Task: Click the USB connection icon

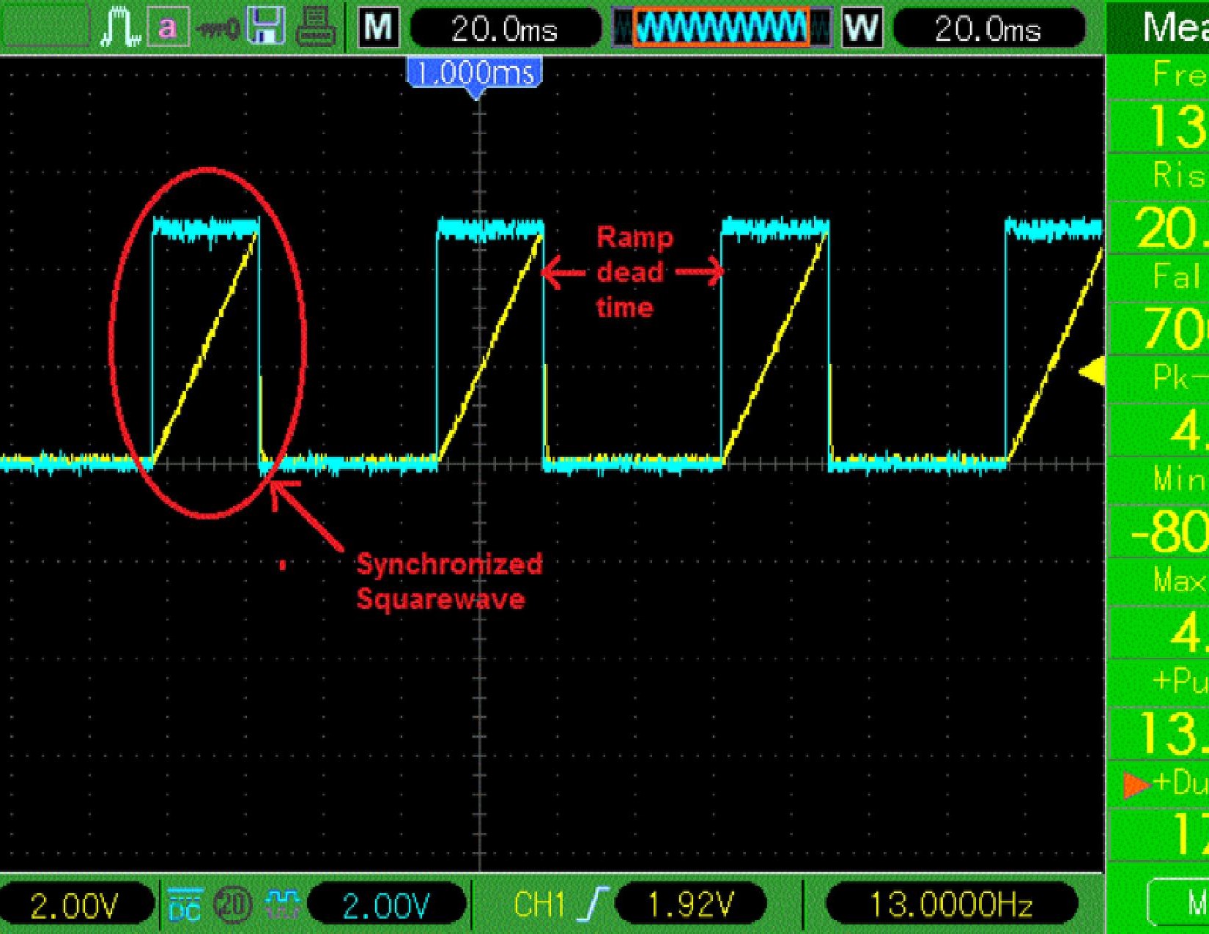Action: point(218,29)
